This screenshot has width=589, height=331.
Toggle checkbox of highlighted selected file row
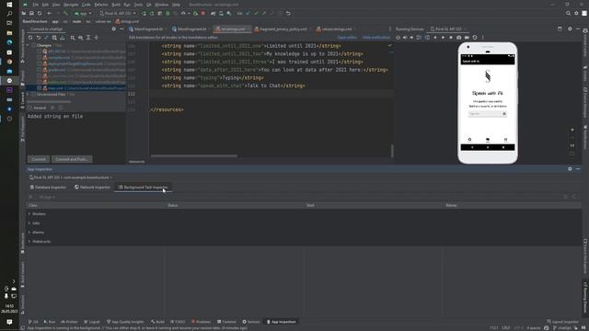pyautogui.click(x=39, y=88)
